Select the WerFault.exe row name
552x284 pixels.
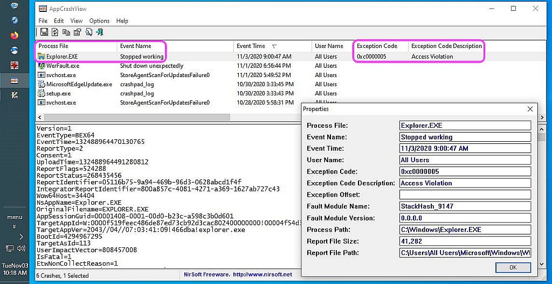tap(63, 66)
